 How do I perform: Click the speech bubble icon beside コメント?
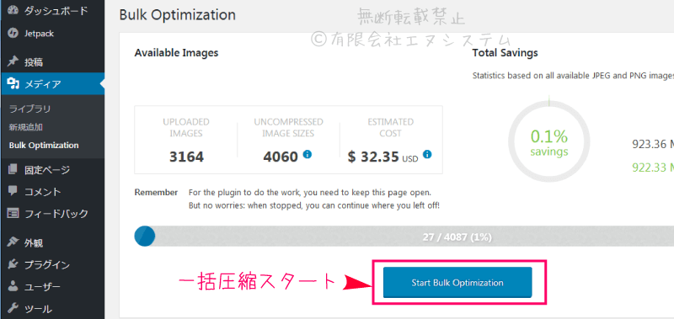click(13, 191)
